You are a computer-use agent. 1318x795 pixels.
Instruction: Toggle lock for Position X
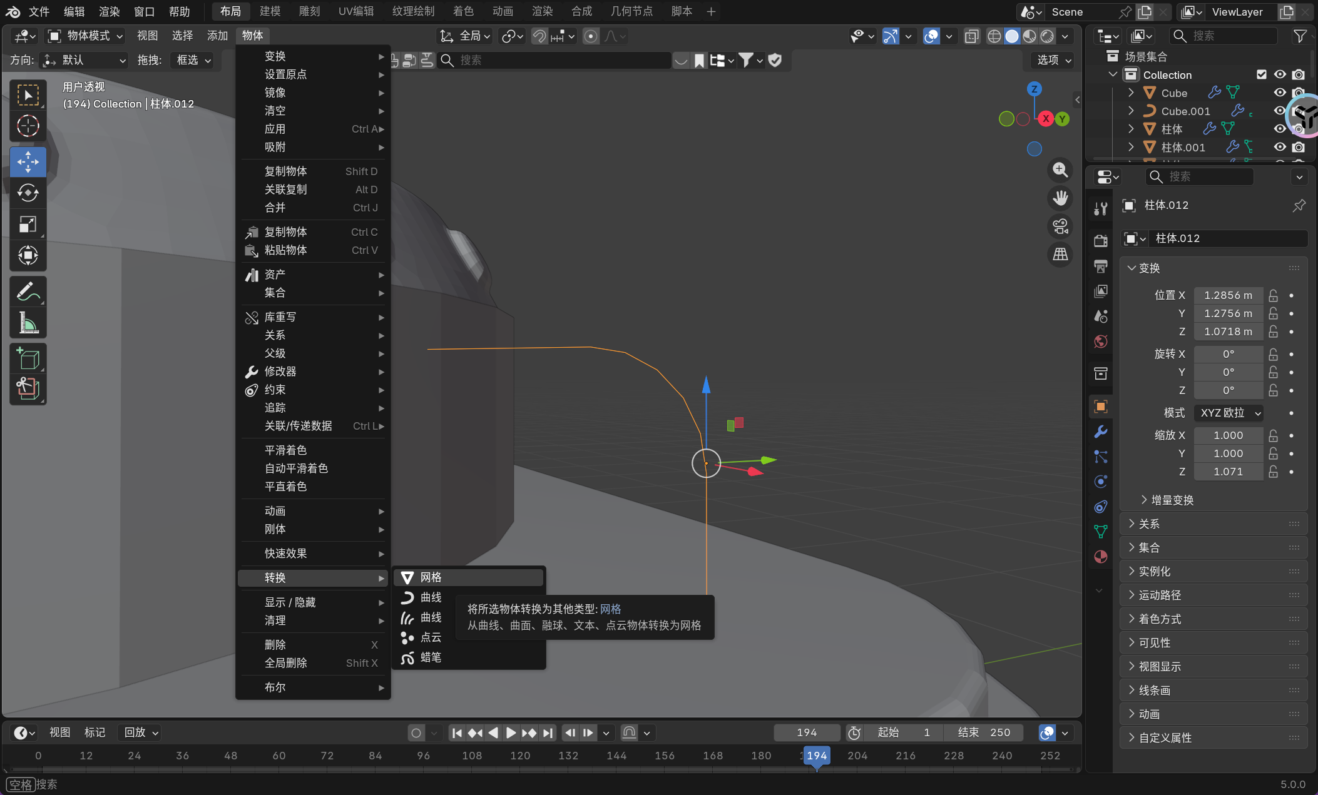click(x=1273, y=295)
